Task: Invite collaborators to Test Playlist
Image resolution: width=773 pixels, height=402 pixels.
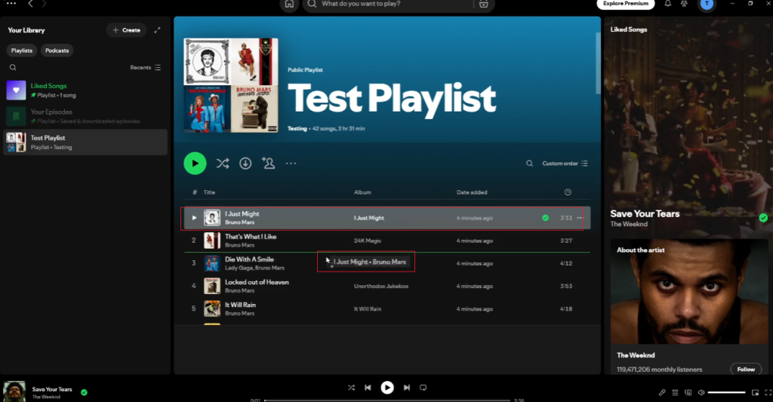Action: (x=268, y=163)
